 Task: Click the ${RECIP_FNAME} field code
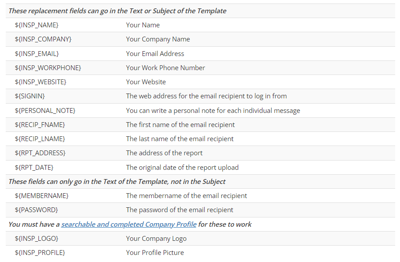40,124
